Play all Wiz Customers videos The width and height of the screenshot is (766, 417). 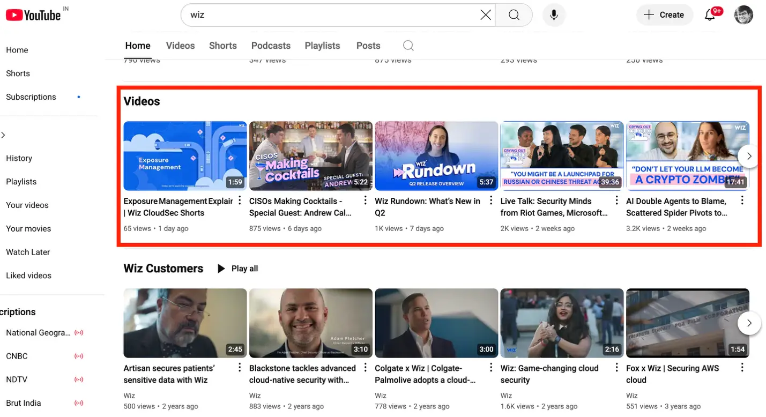click(237, 269)
